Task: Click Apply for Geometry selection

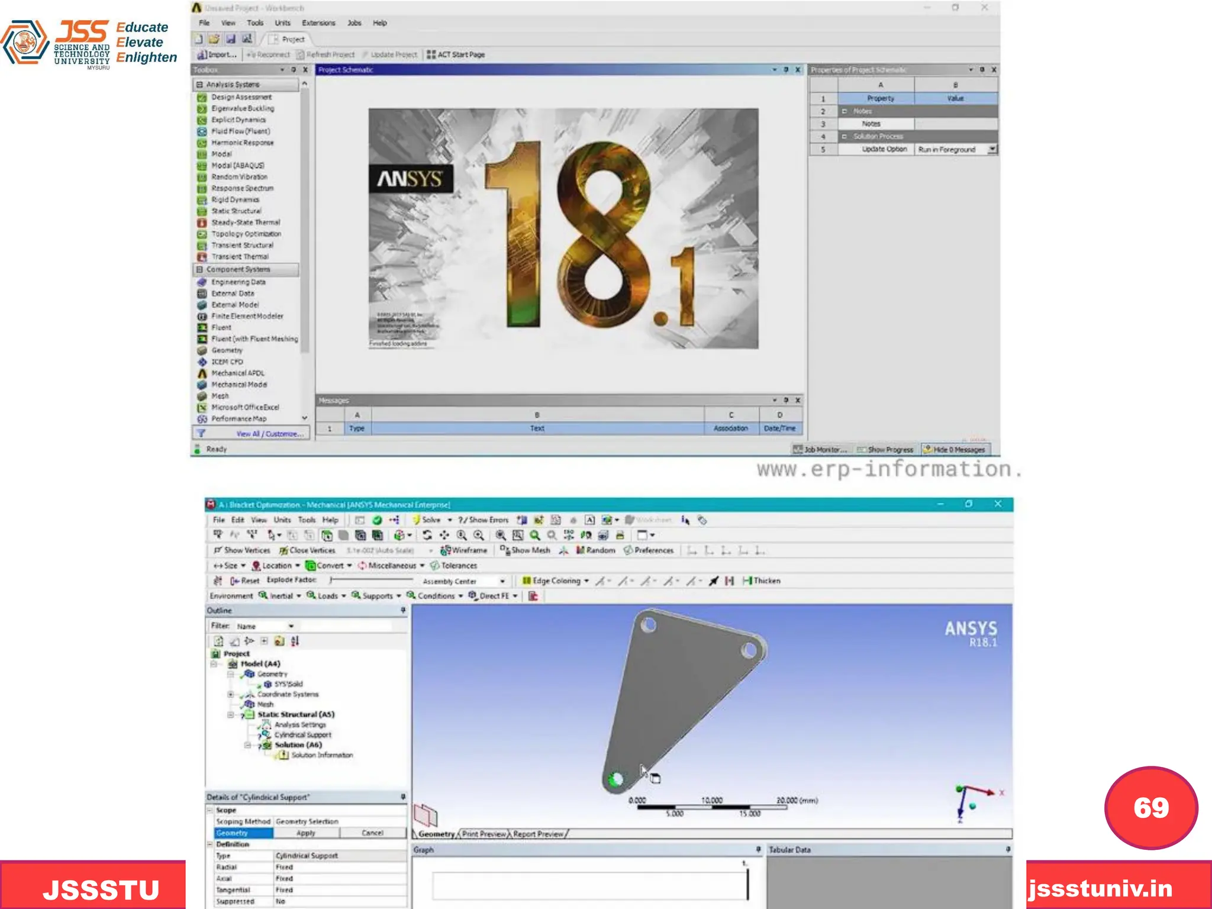Action: click(x=305, y=833)
